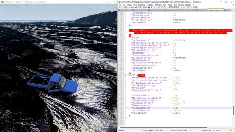The height and width of the screenshot is (132, 235).
Task: Toggle the Show All Characters icon
Action: 167,7
